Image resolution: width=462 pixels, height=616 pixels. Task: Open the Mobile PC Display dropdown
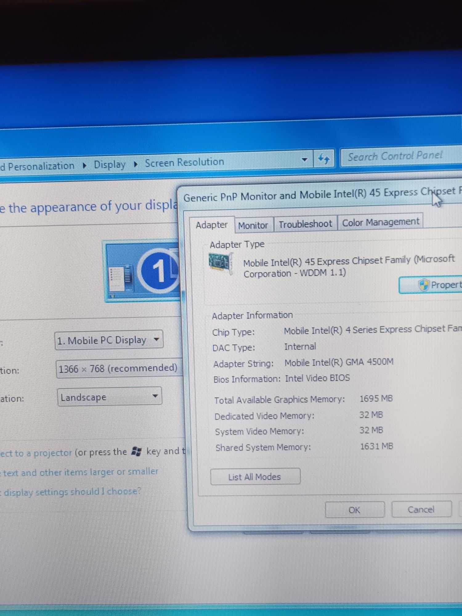coord(109,340)
